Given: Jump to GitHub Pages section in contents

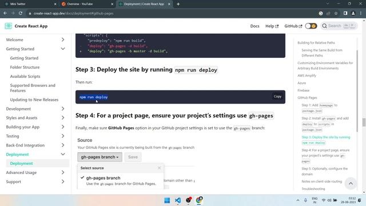Looking at the screenshot, I should pos(307,98).
